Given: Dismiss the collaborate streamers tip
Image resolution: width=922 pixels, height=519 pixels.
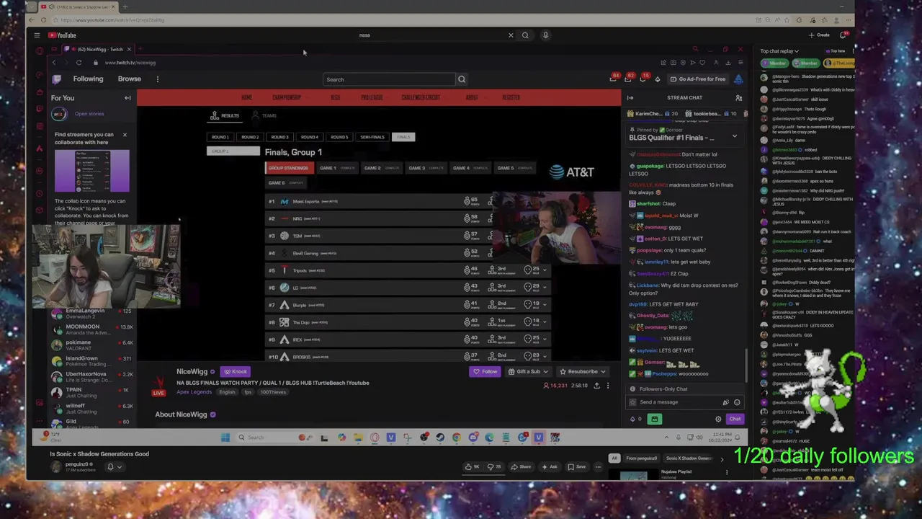Looking at the screenshot, I should point(124,135).
